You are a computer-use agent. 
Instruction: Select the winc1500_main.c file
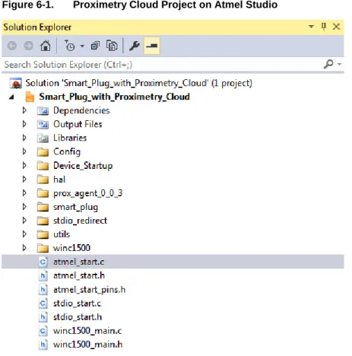click(87, 331)
